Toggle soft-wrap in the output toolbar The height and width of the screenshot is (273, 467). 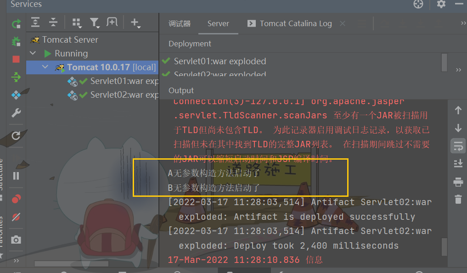coord(458,146)
